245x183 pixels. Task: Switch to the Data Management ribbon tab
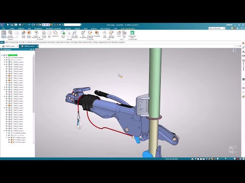[128, 28]
